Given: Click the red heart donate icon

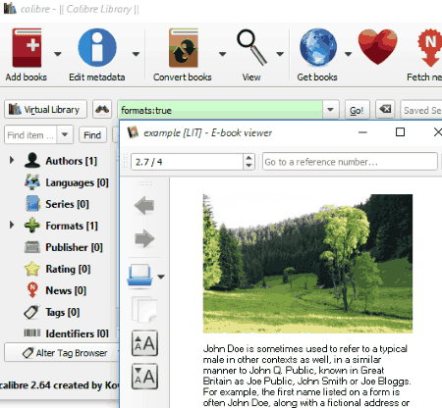Looking at the screenshot, I should point(377,47).
